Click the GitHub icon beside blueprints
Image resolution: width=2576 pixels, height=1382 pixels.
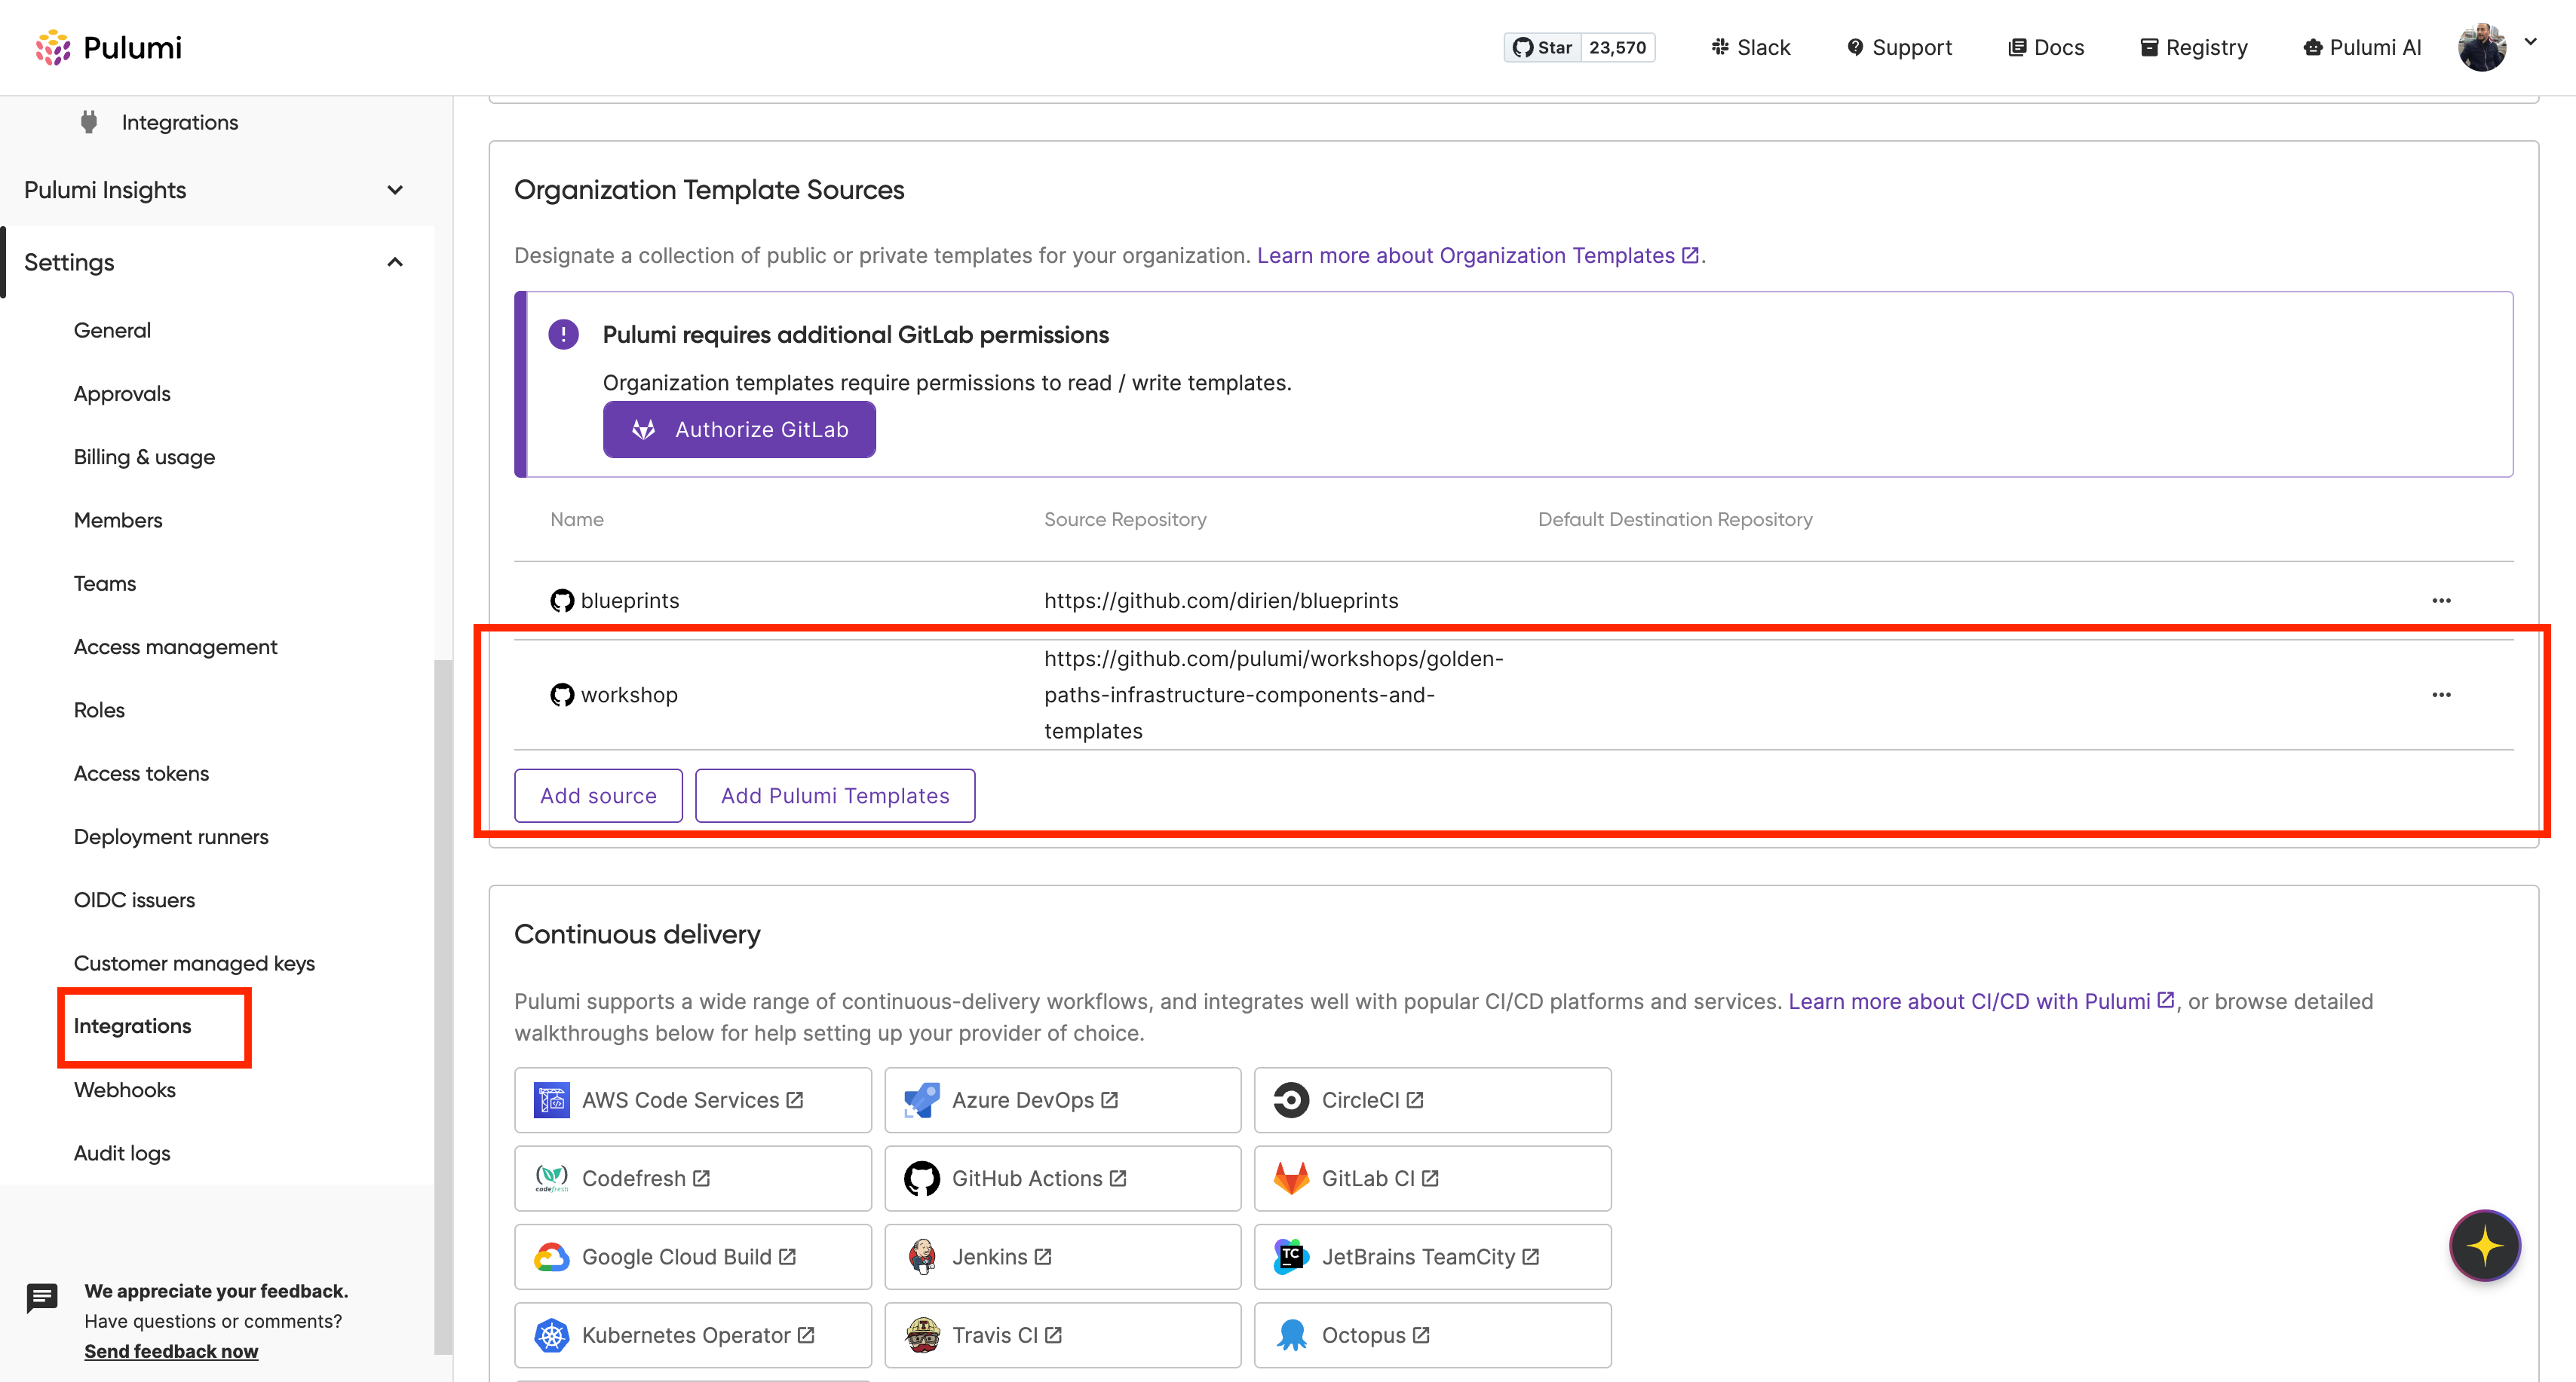tap(562, 601)
